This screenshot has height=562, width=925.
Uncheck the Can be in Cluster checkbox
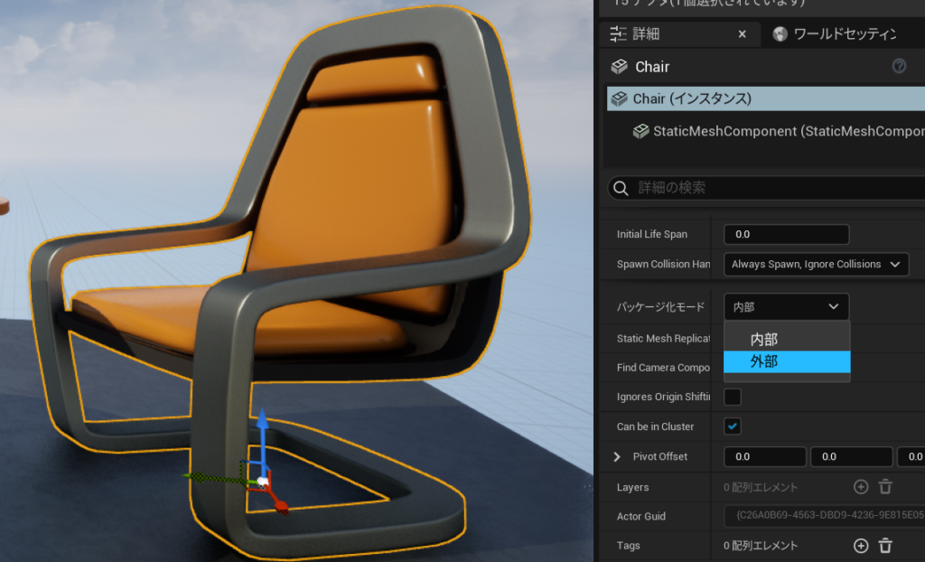tap(733, 426)
